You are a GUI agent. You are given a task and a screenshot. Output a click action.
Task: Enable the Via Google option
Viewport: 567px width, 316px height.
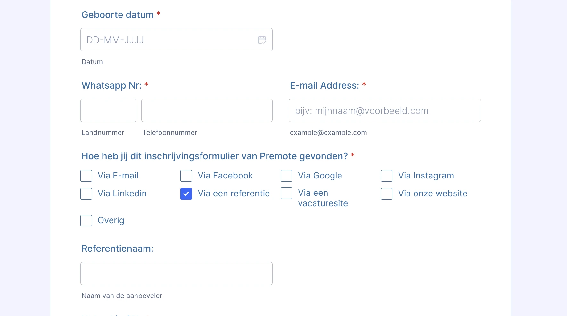pyautogui.click(x=286, y=176)
